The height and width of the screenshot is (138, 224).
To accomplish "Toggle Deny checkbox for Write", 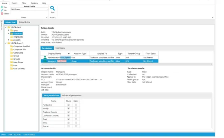I will (76, 122).
